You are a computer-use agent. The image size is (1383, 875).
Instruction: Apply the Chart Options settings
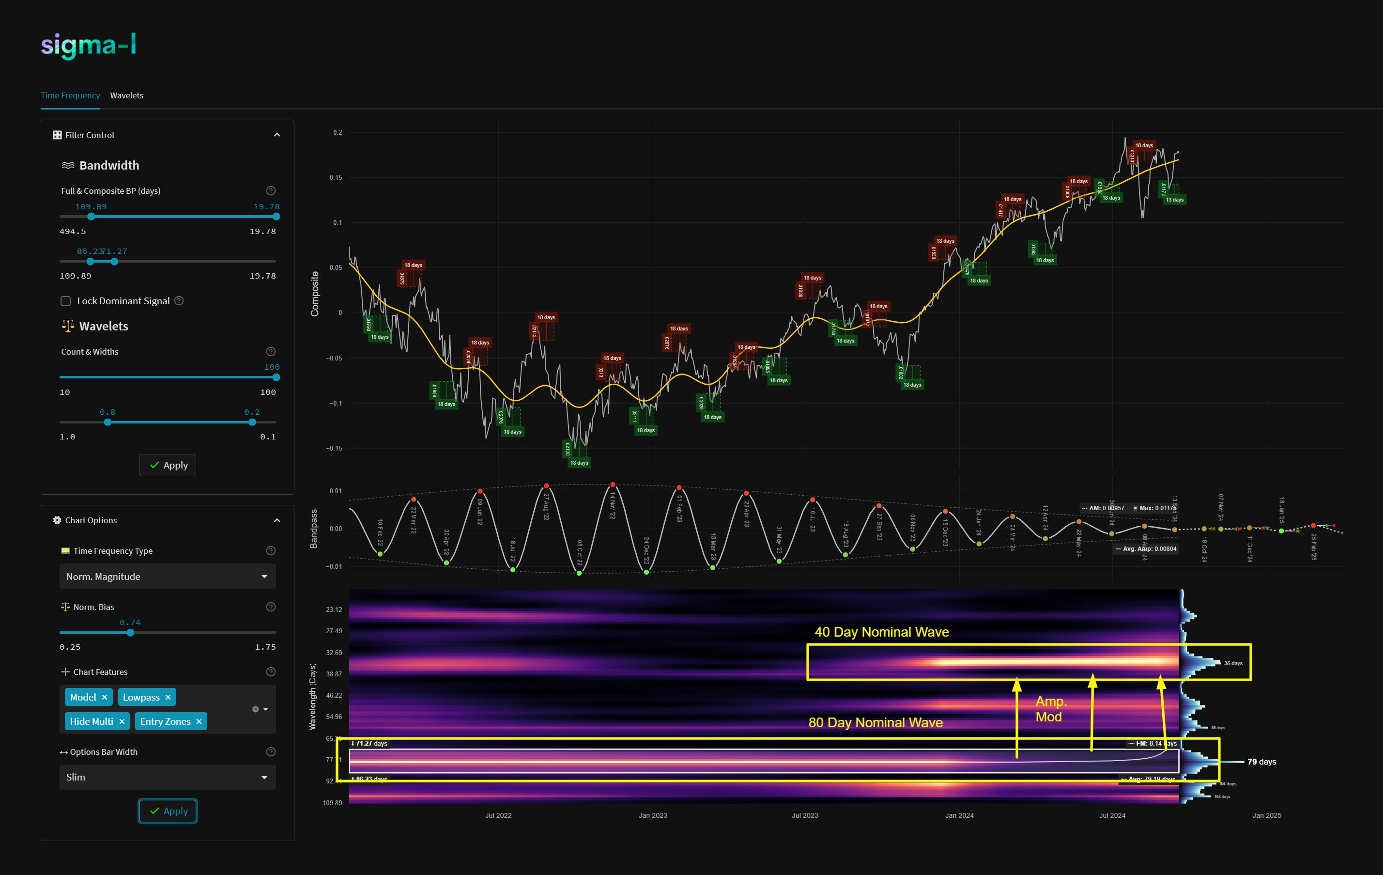point(168,811)
